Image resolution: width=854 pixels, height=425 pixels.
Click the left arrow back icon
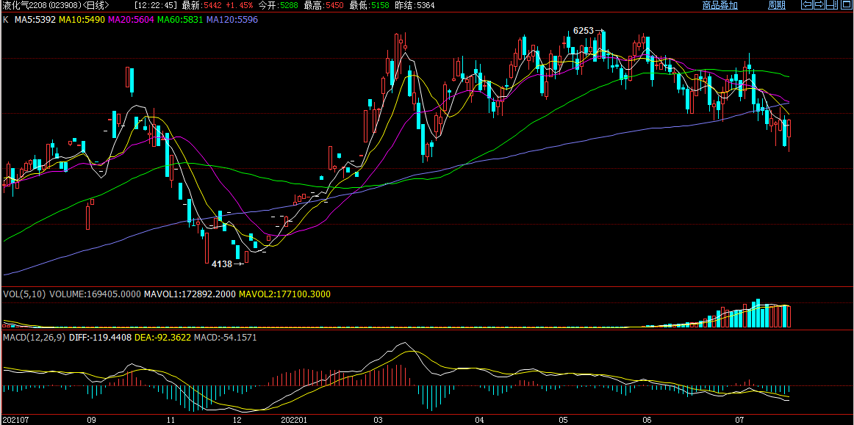click(x=807, y=5)
